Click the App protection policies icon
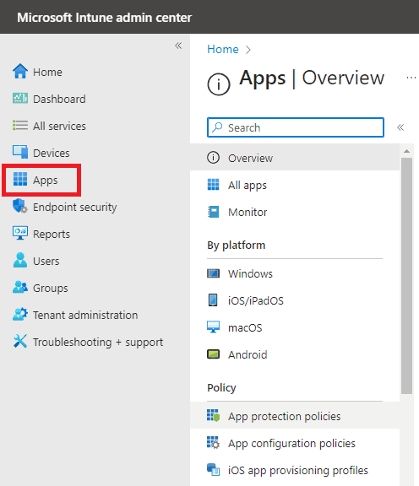419x486 pixels. (213, 416)
